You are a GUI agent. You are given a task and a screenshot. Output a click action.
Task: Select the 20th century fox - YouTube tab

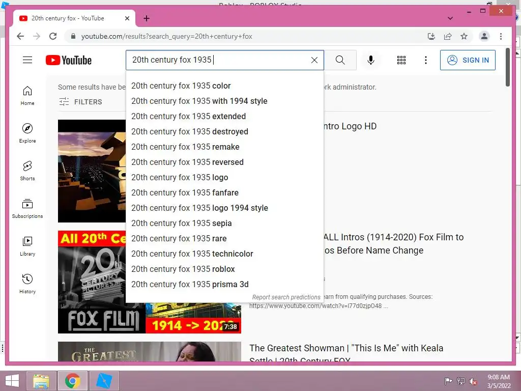(x=74, y=18)
